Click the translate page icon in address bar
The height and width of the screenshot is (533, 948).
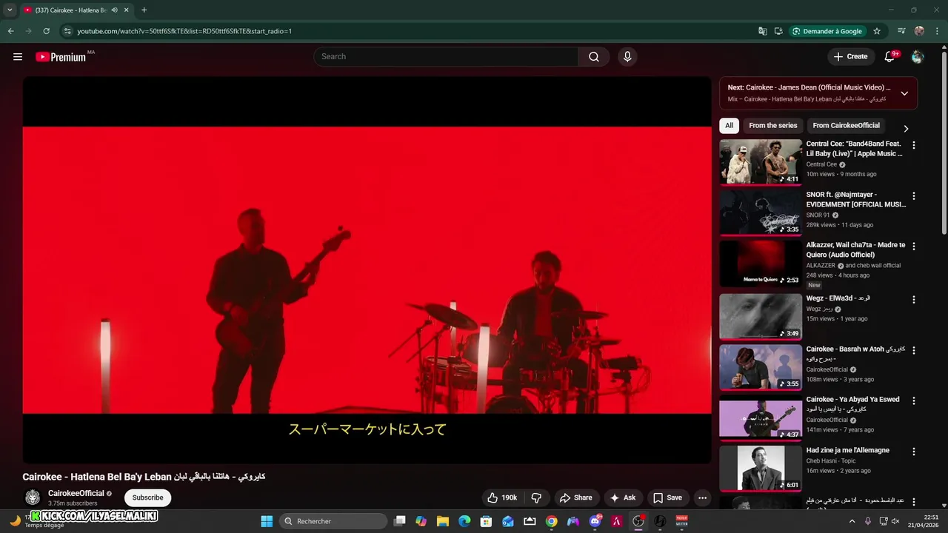tap(763, 31)
